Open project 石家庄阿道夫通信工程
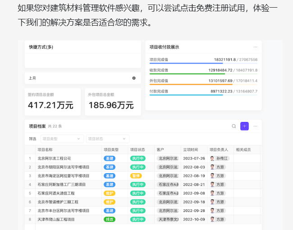The image size is (293, 230). coord(56,193)
